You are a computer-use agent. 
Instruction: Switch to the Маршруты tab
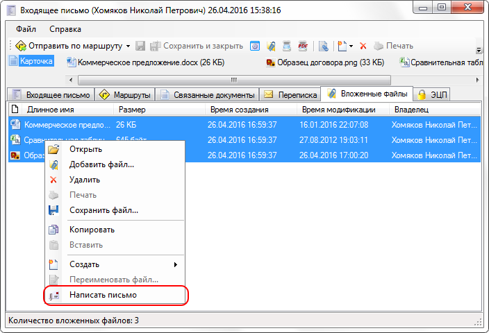click(125, 95)
